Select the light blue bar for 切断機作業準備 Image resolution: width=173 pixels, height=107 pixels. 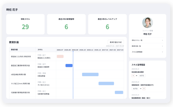[x=119, y=92]
